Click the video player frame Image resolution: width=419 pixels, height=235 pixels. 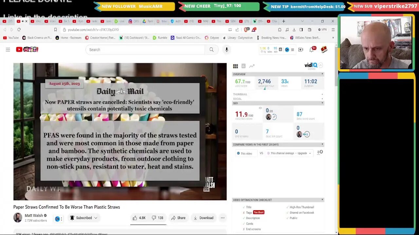point(120,132)
